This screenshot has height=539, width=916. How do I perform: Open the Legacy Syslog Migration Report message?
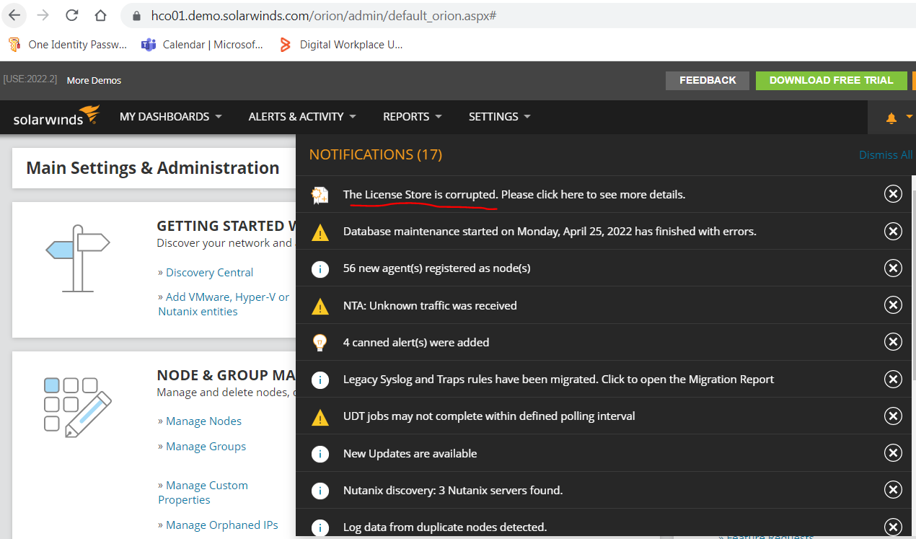558,379
